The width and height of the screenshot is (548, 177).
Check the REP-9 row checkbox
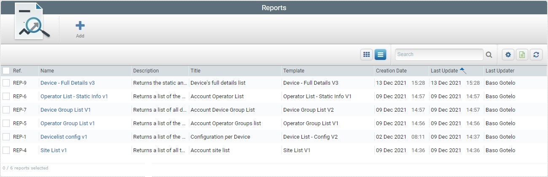coord(6,83)
